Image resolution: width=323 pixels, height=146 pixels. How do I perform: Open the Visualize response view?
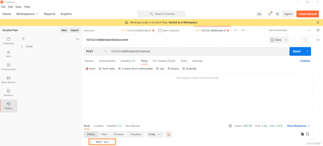click(136, 134)
